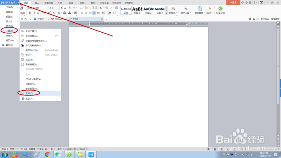Expand the styles gallery more arrow

(166, 13)
